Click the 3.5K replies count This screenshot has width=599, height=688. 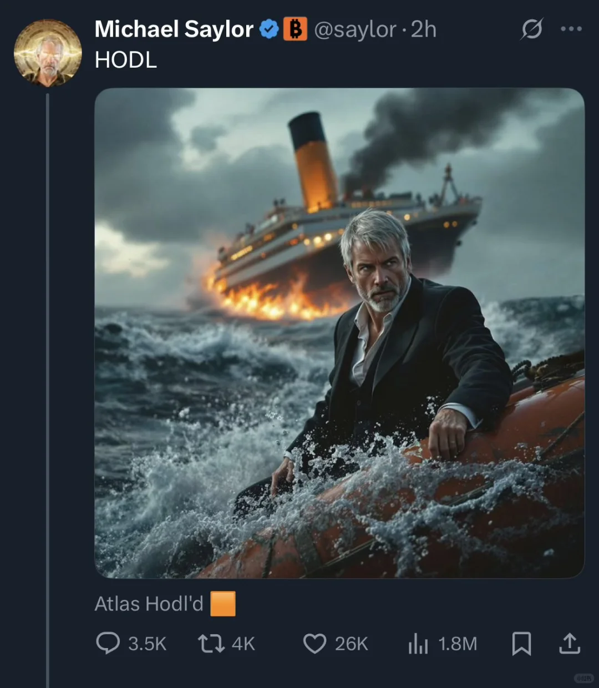147,644
